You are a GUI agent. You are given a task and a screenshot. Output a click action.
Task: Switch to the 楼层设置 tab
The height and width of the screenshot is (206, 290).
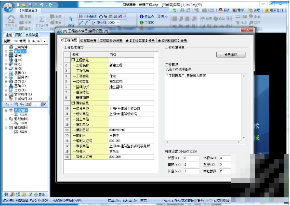coord(89,40)
